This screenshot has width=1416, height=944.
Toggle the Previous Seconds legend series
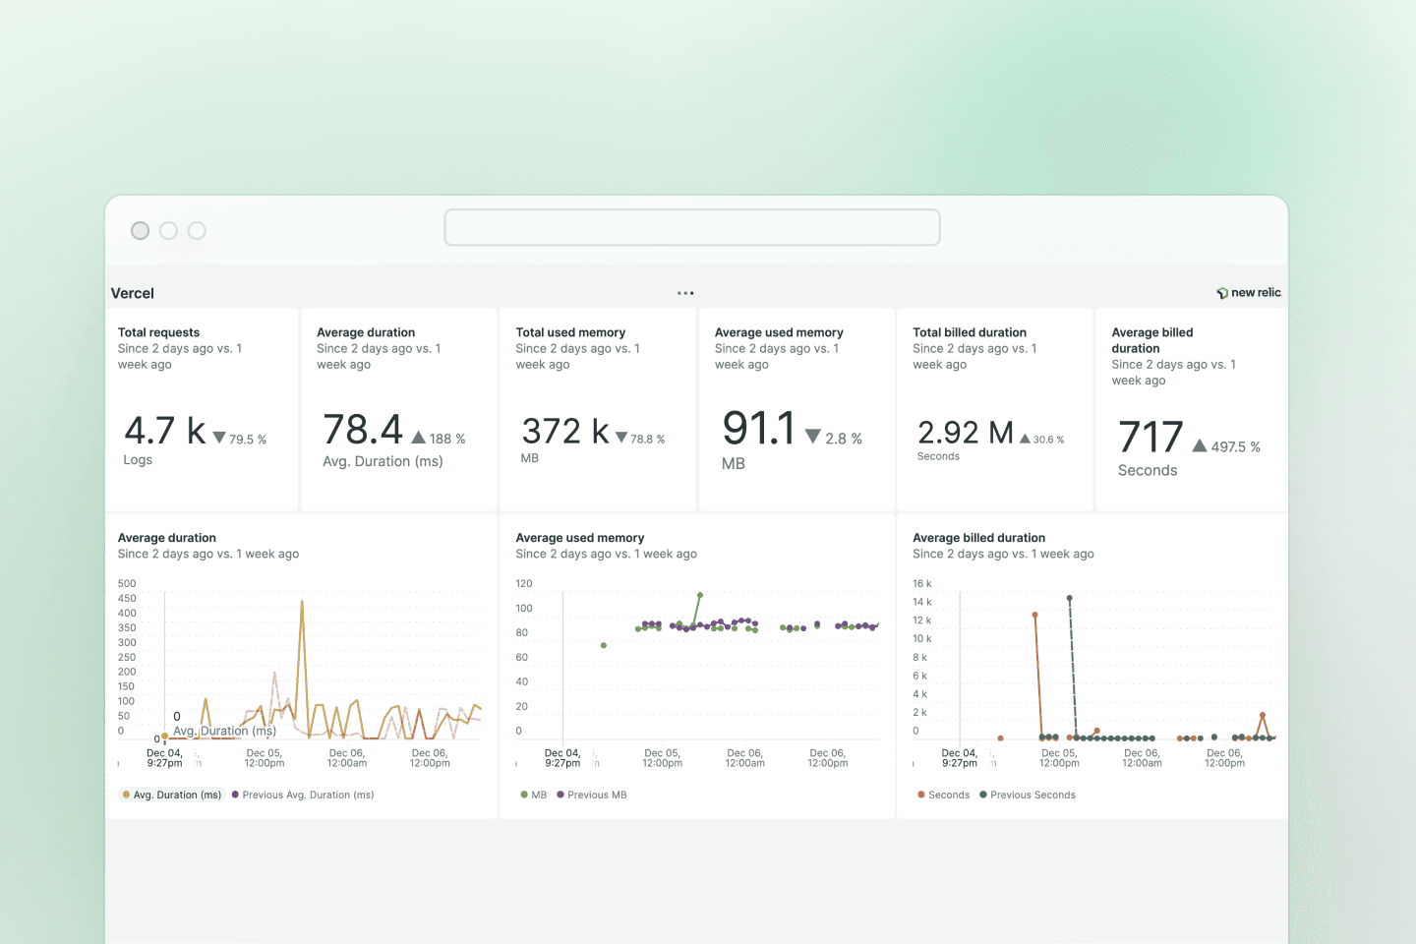(1032, 795)
